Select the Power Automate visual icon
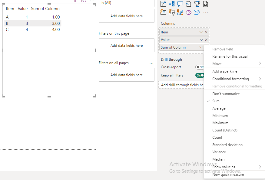Image resolution: width=265 pixels, height=180 pixels. click(197, 12)
